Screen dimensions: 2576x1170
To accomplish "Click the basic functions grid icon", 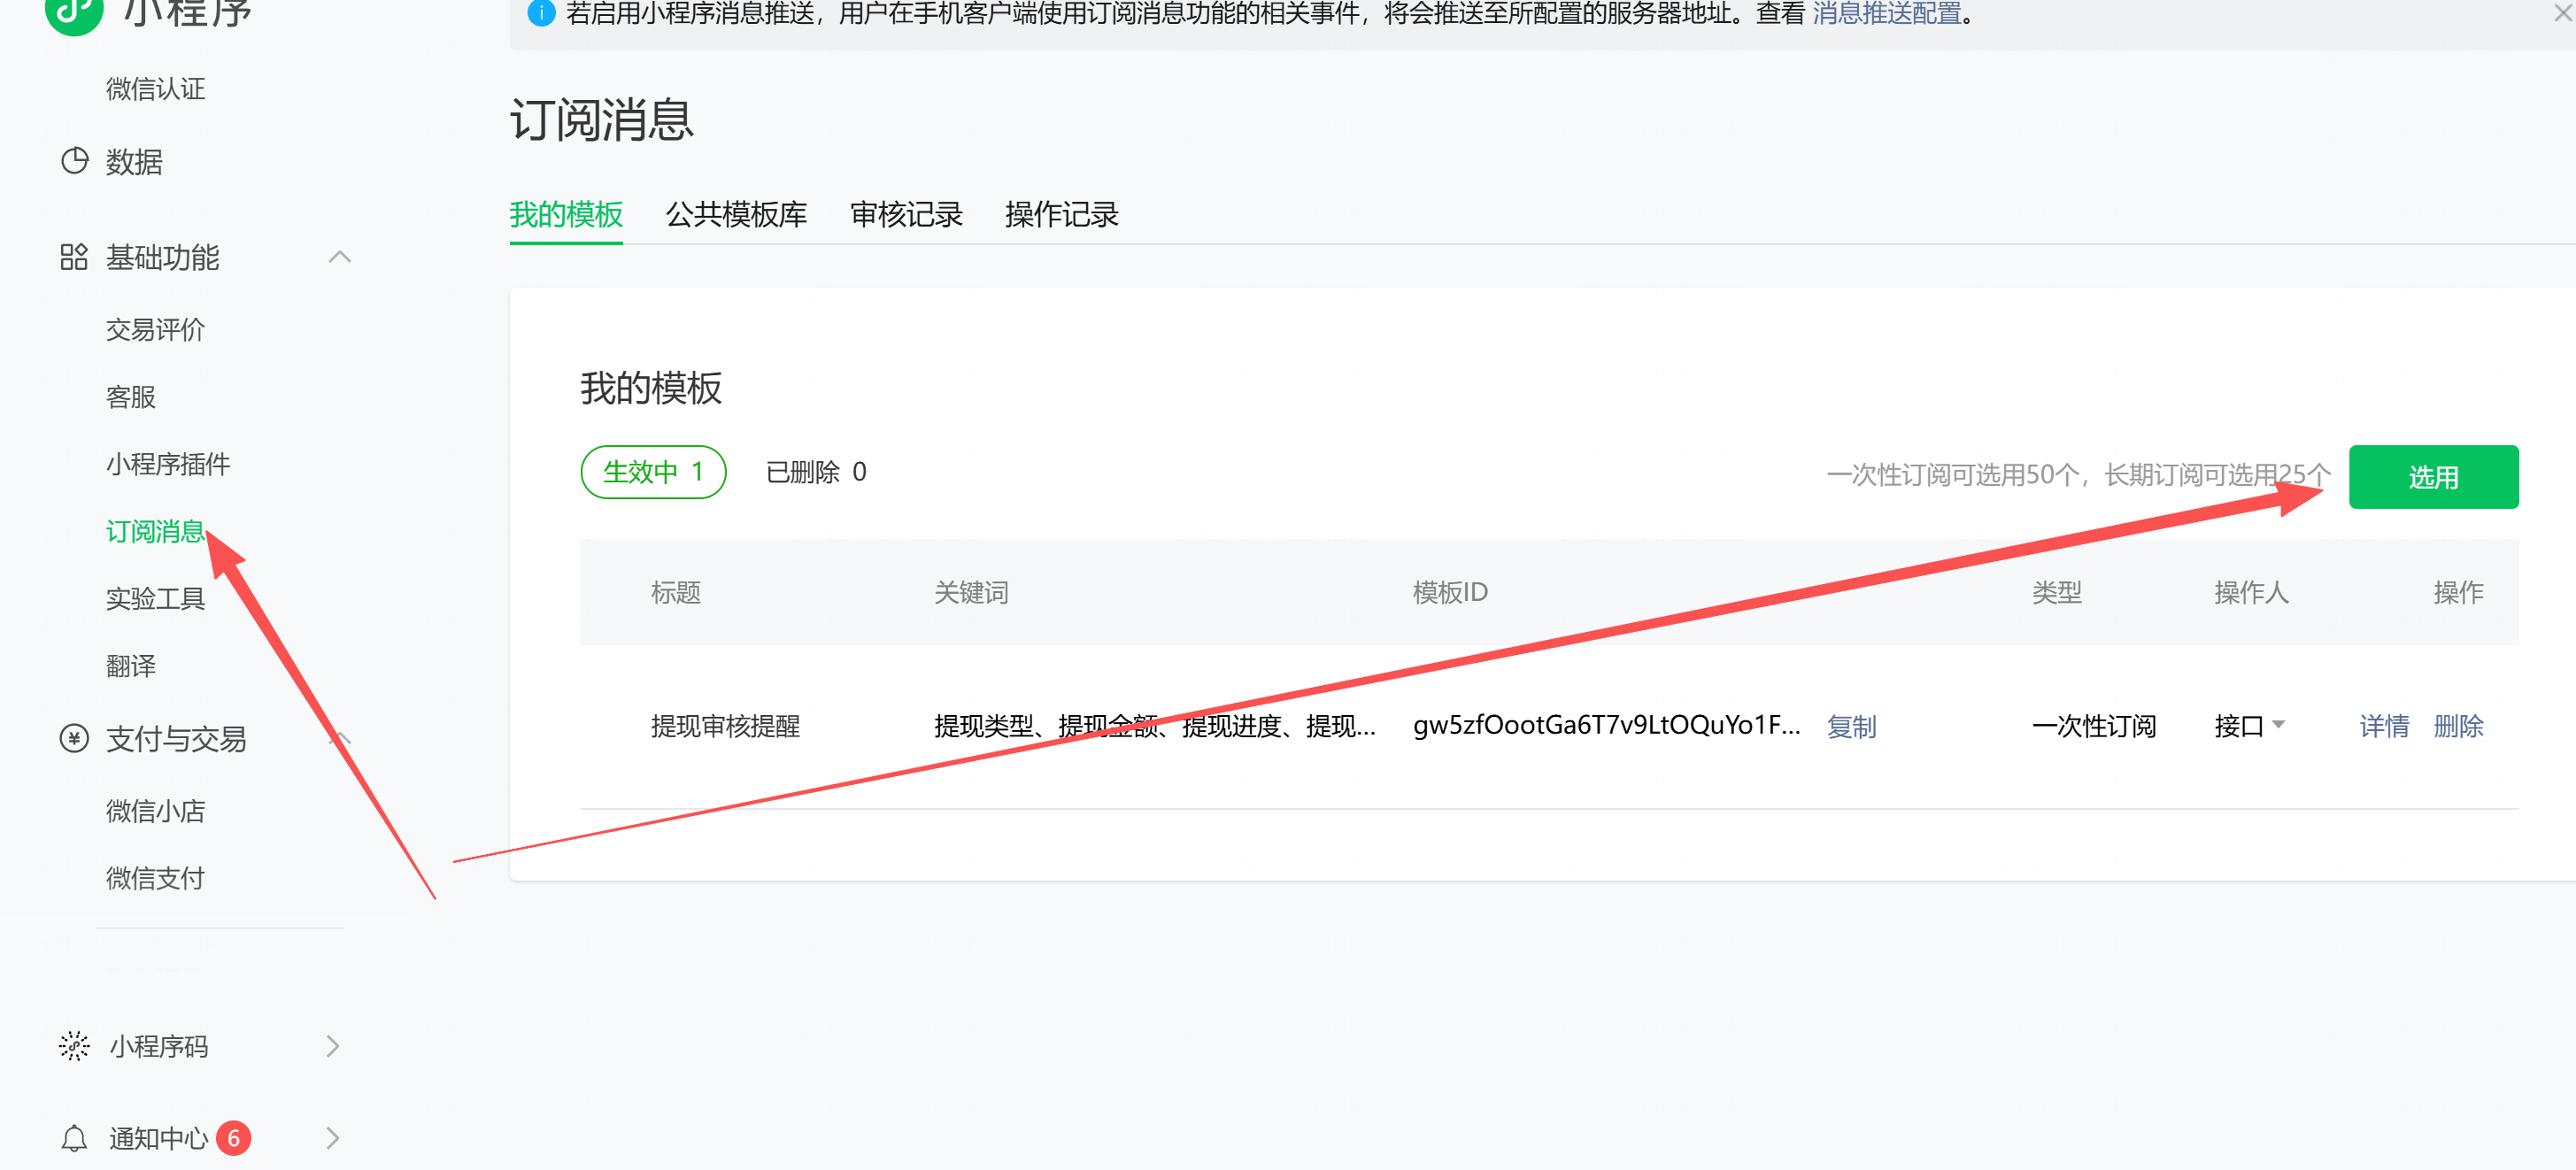I will [x=74, y=257].
